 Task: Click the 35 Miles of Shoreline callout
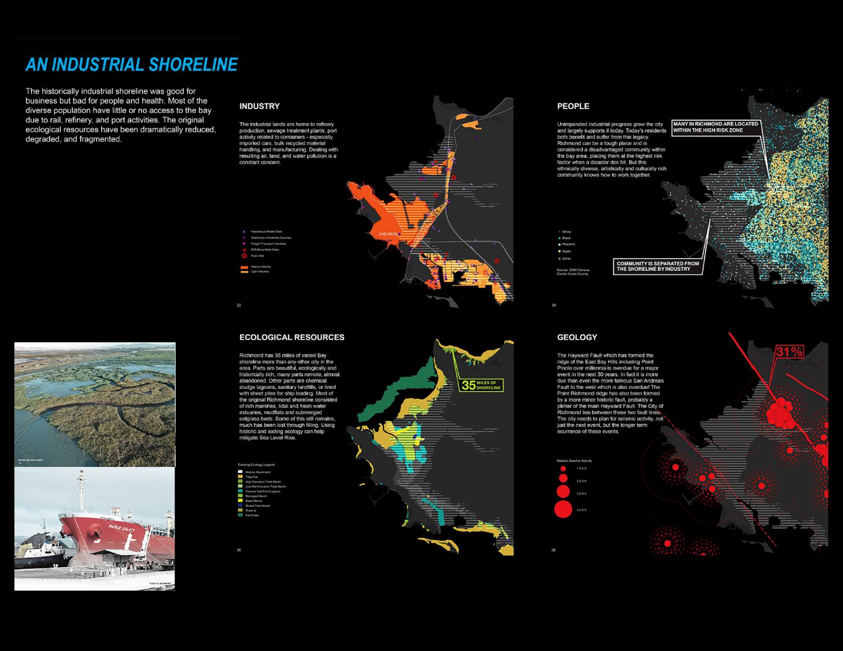pyautogui.click(x=480, y=385)
